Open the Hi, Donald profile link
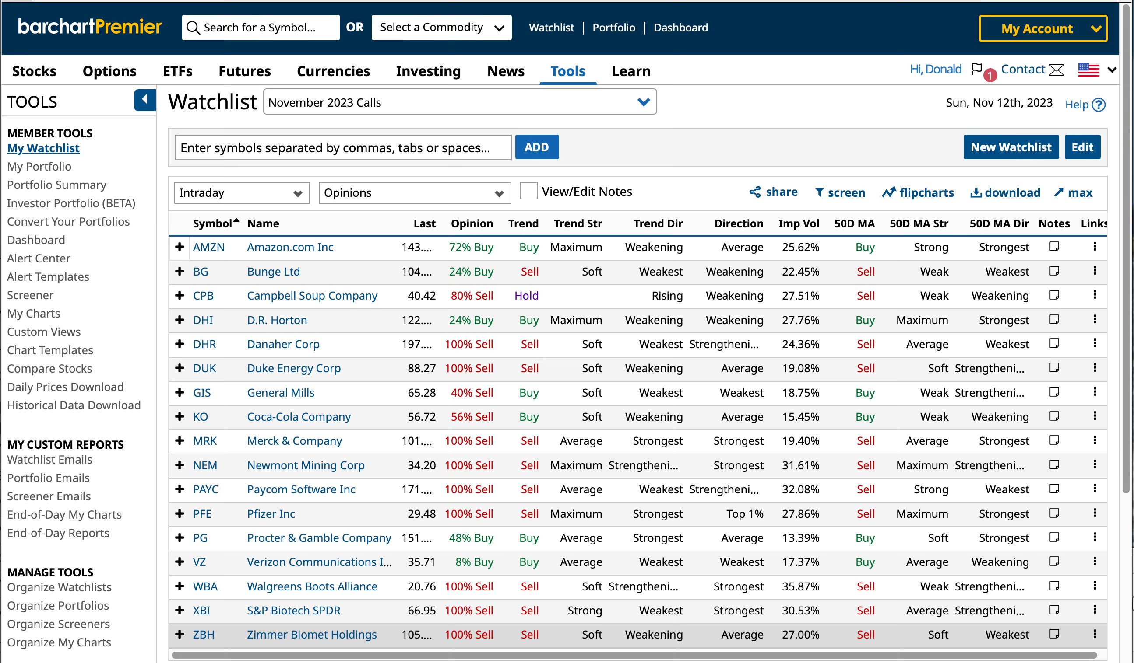The height and width of the screenshot is (663, 1134). click(x=936, y=69)
